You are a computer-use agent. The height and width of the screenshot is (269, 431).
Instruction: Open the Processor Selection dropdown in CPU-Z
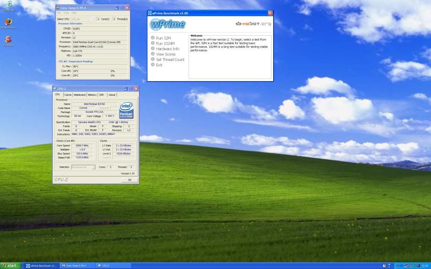coord(83,167)
